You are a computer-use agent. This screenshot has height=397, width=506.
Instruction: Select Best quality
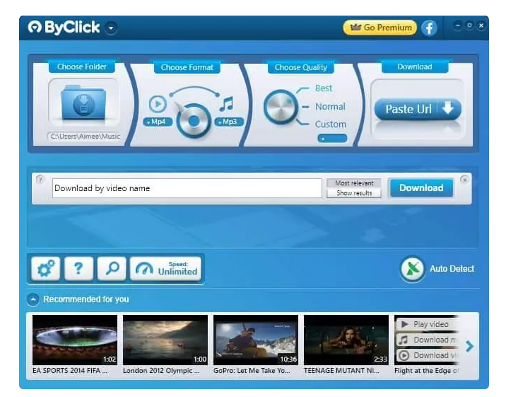(x=324, y=88)
